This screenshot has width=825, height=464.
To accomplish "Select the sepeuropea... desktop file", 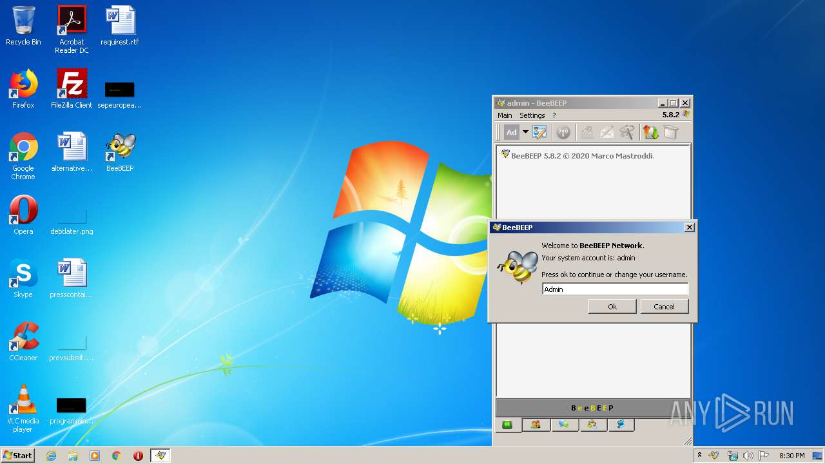I will point(120,94).
